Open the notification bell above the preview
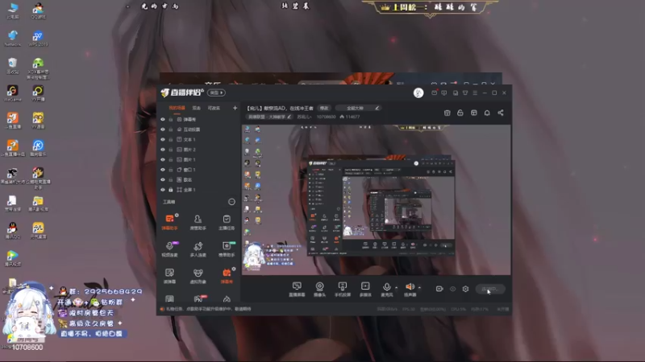Viewport: 645px width, 362px height. tap(487, 113)
